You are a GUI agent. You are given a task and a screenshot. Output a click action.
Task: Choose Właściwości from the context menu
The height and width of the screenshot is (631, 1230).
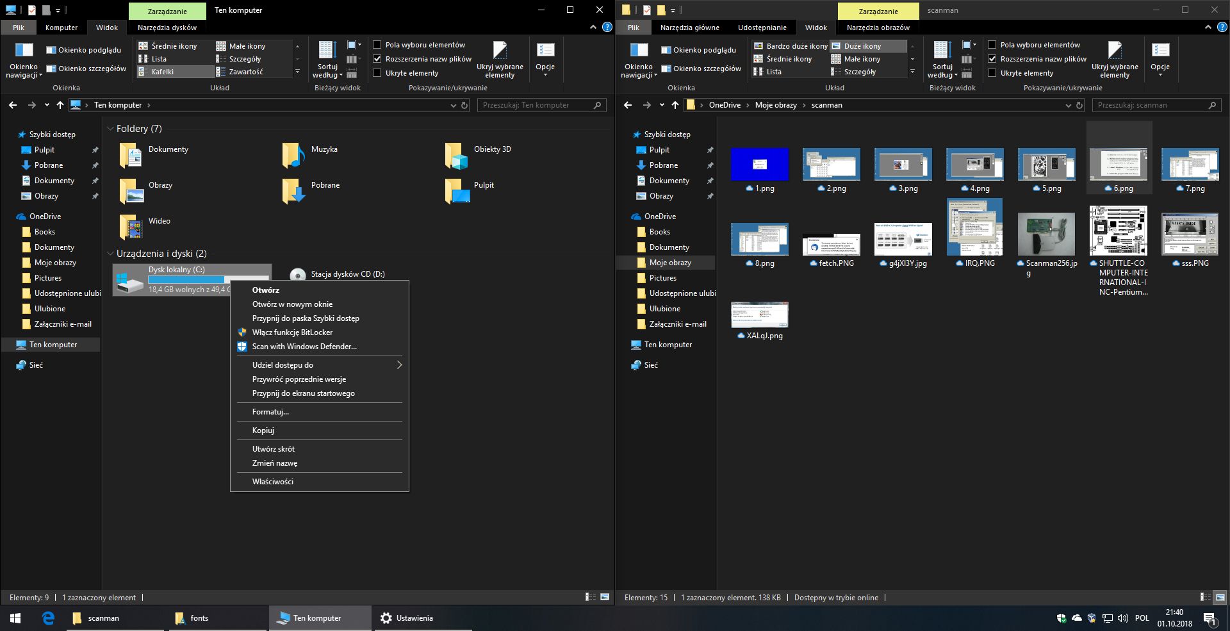pyautogui.click(x=273, y=482)
